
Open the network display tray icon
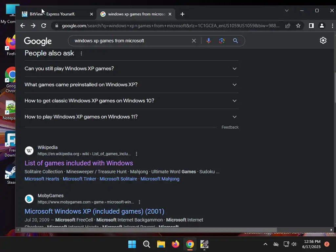(x=286, y=244)
